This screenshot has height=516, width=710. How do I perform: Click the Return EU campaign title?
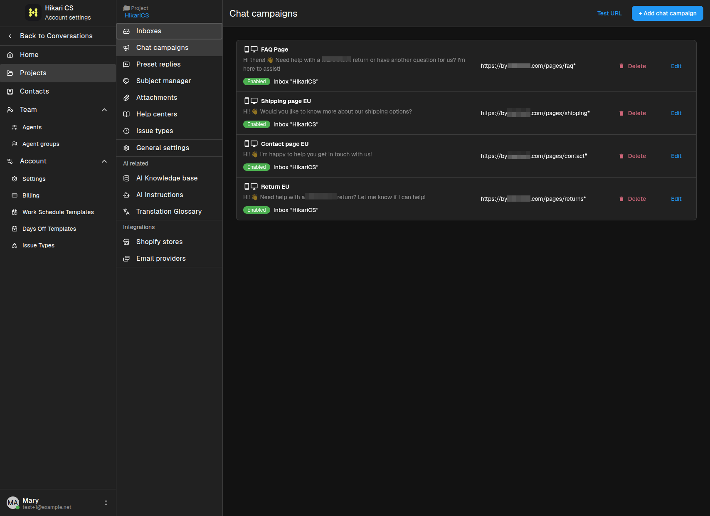pyautogui.click(x=275, y=187)
